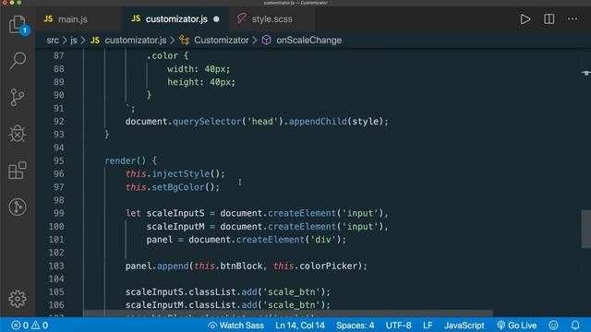This screenshot has width=591, height=332.
Task: Click Watch Sass in status bar
Action: point(236,326)
